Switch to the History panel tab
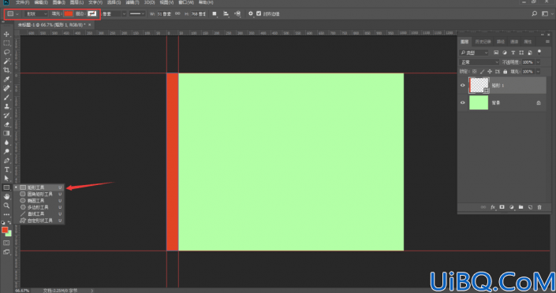The image size is (556, 293). click(x=483, y=42)
